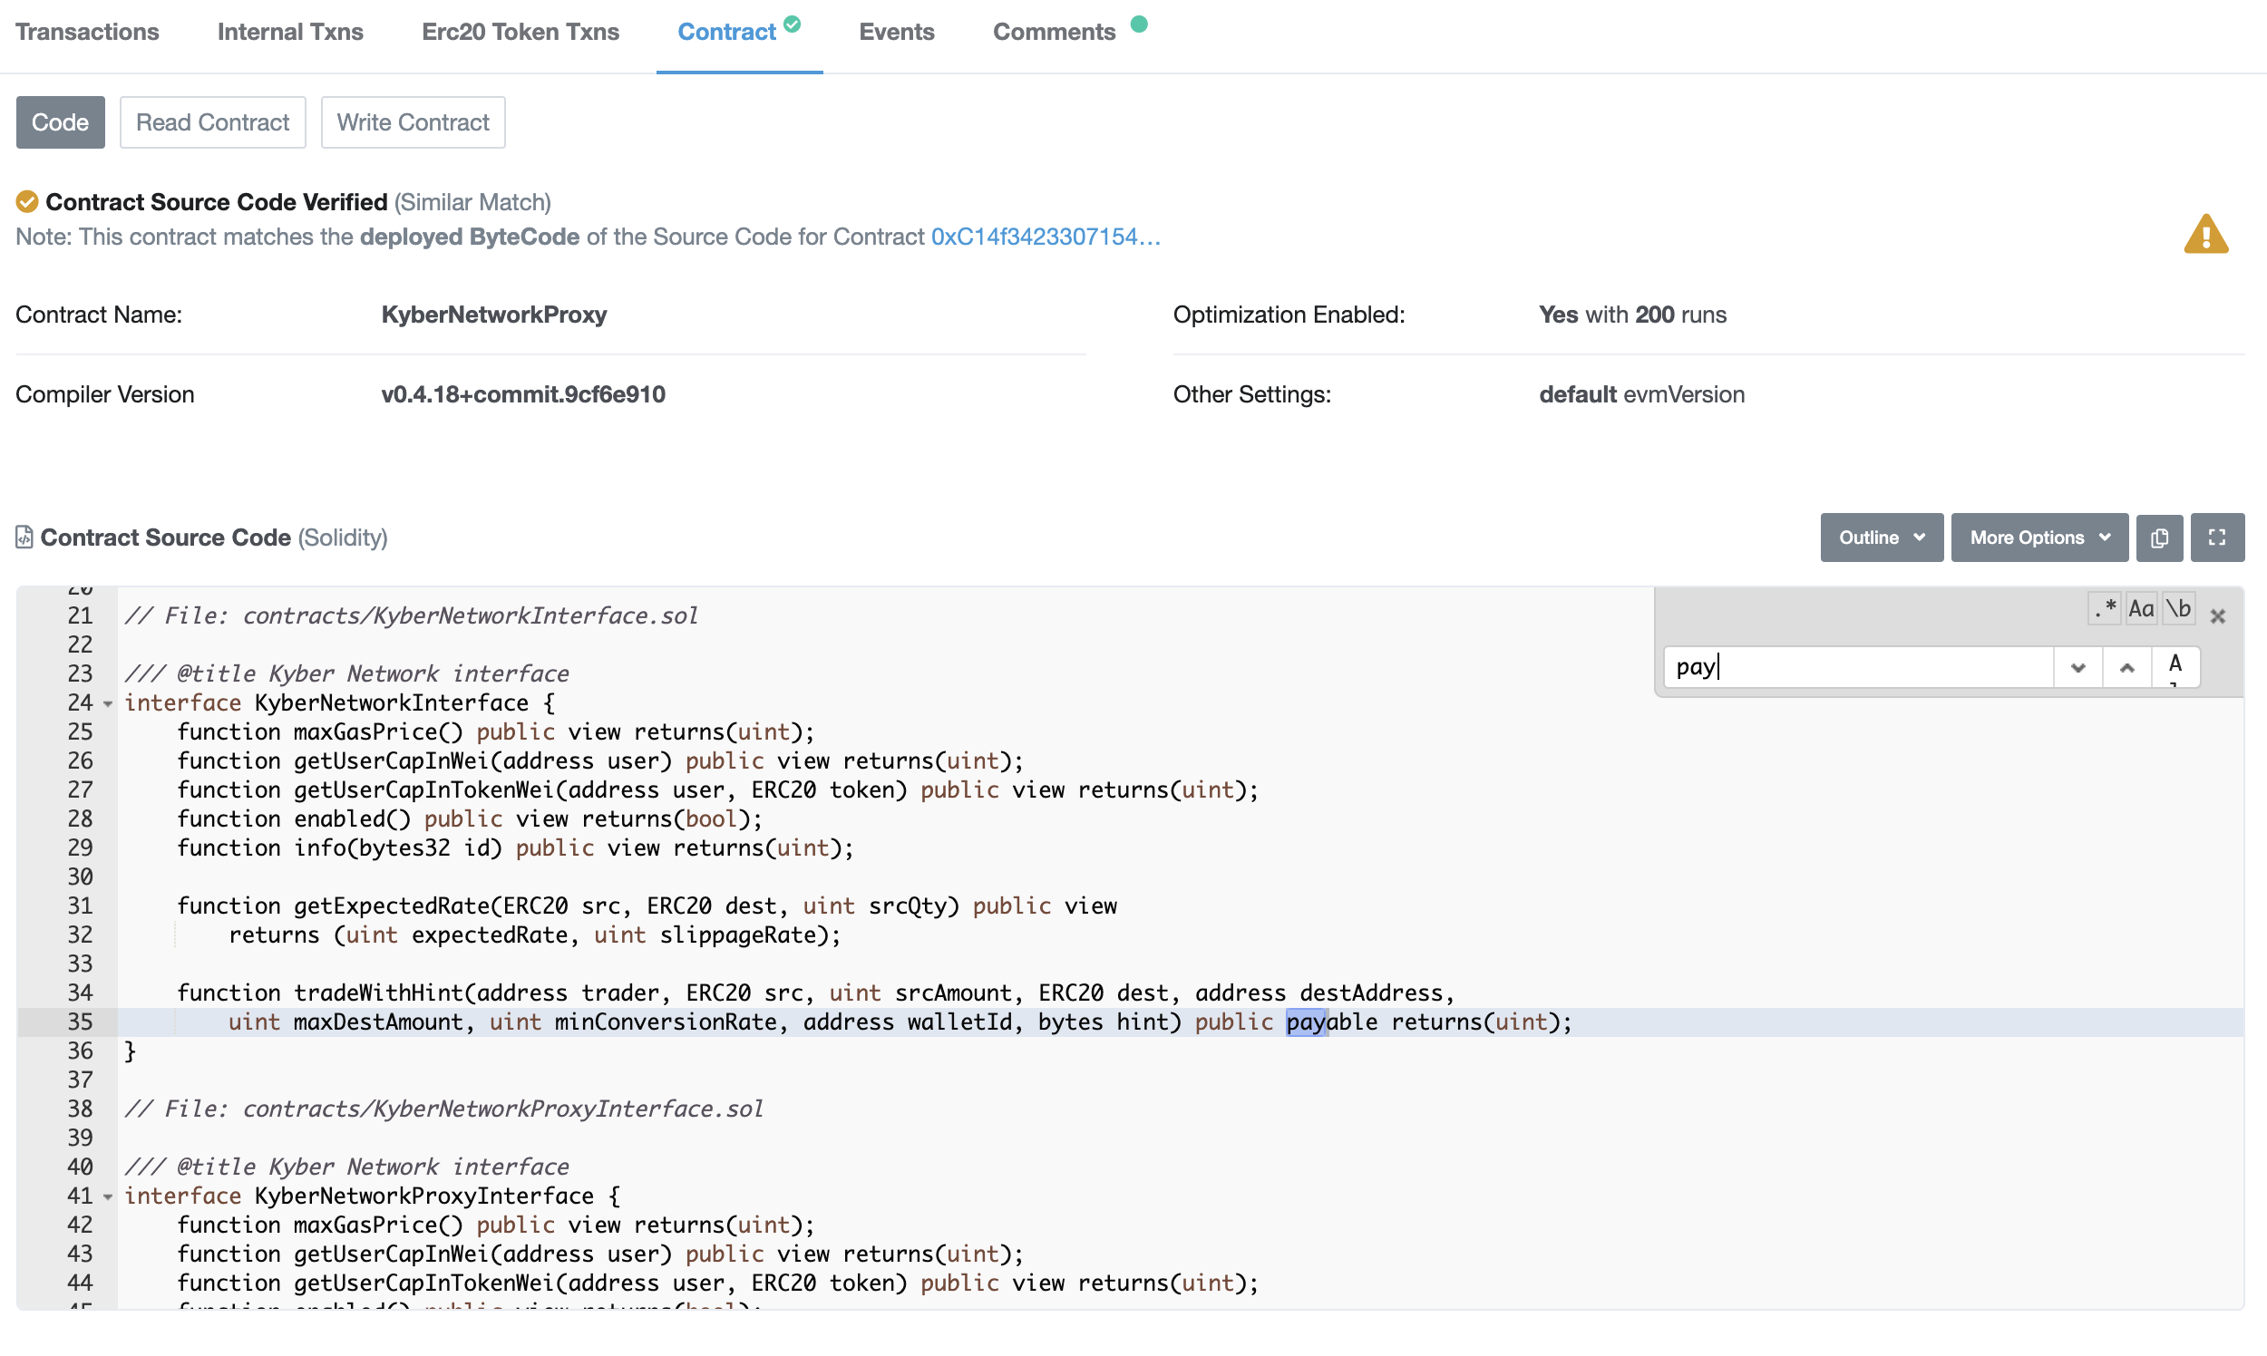2267x1356 pixels.
Task: Toggle fullscreen code view icon
Action: point(2217,538)
